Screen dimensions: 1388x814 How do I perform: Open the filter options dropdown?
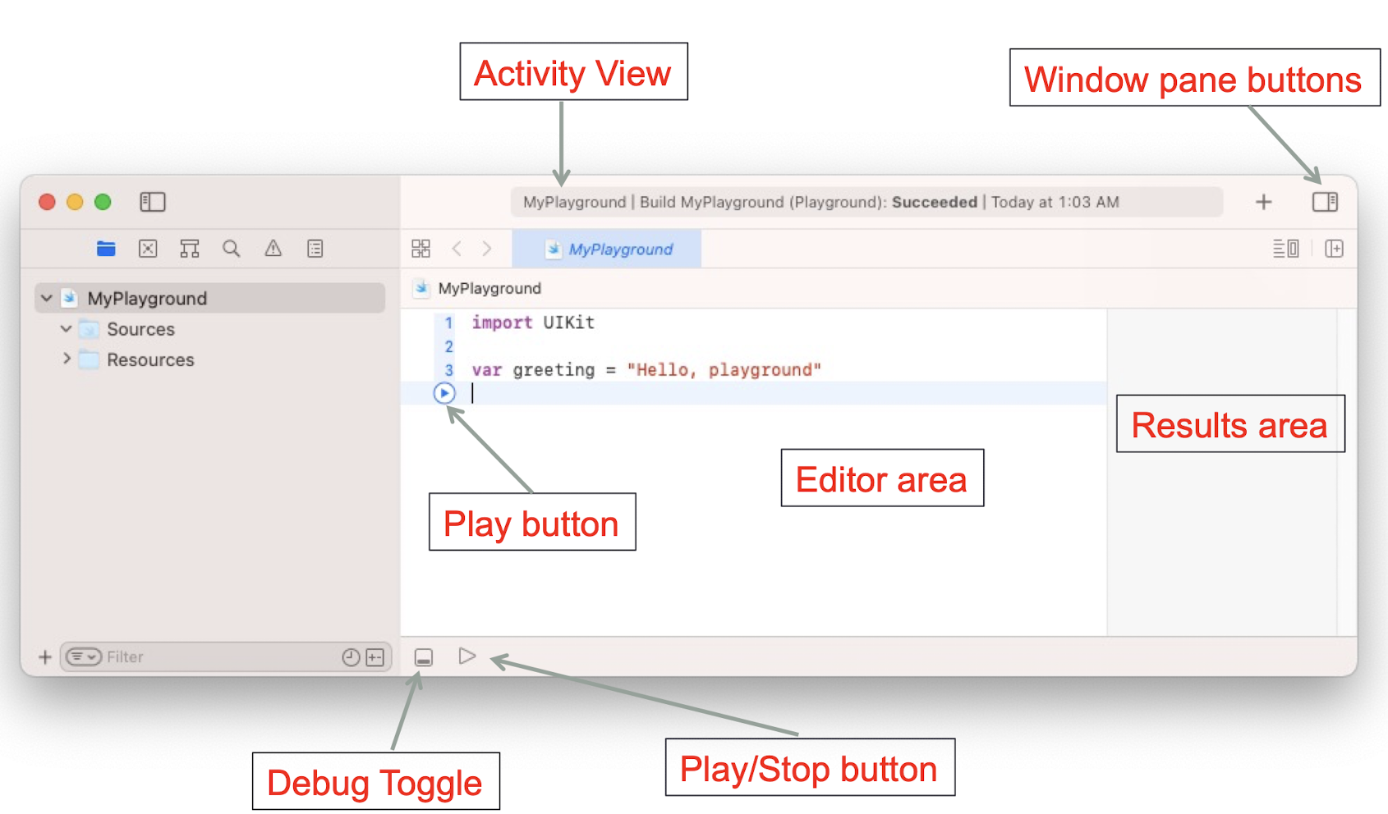pos(84,656)
